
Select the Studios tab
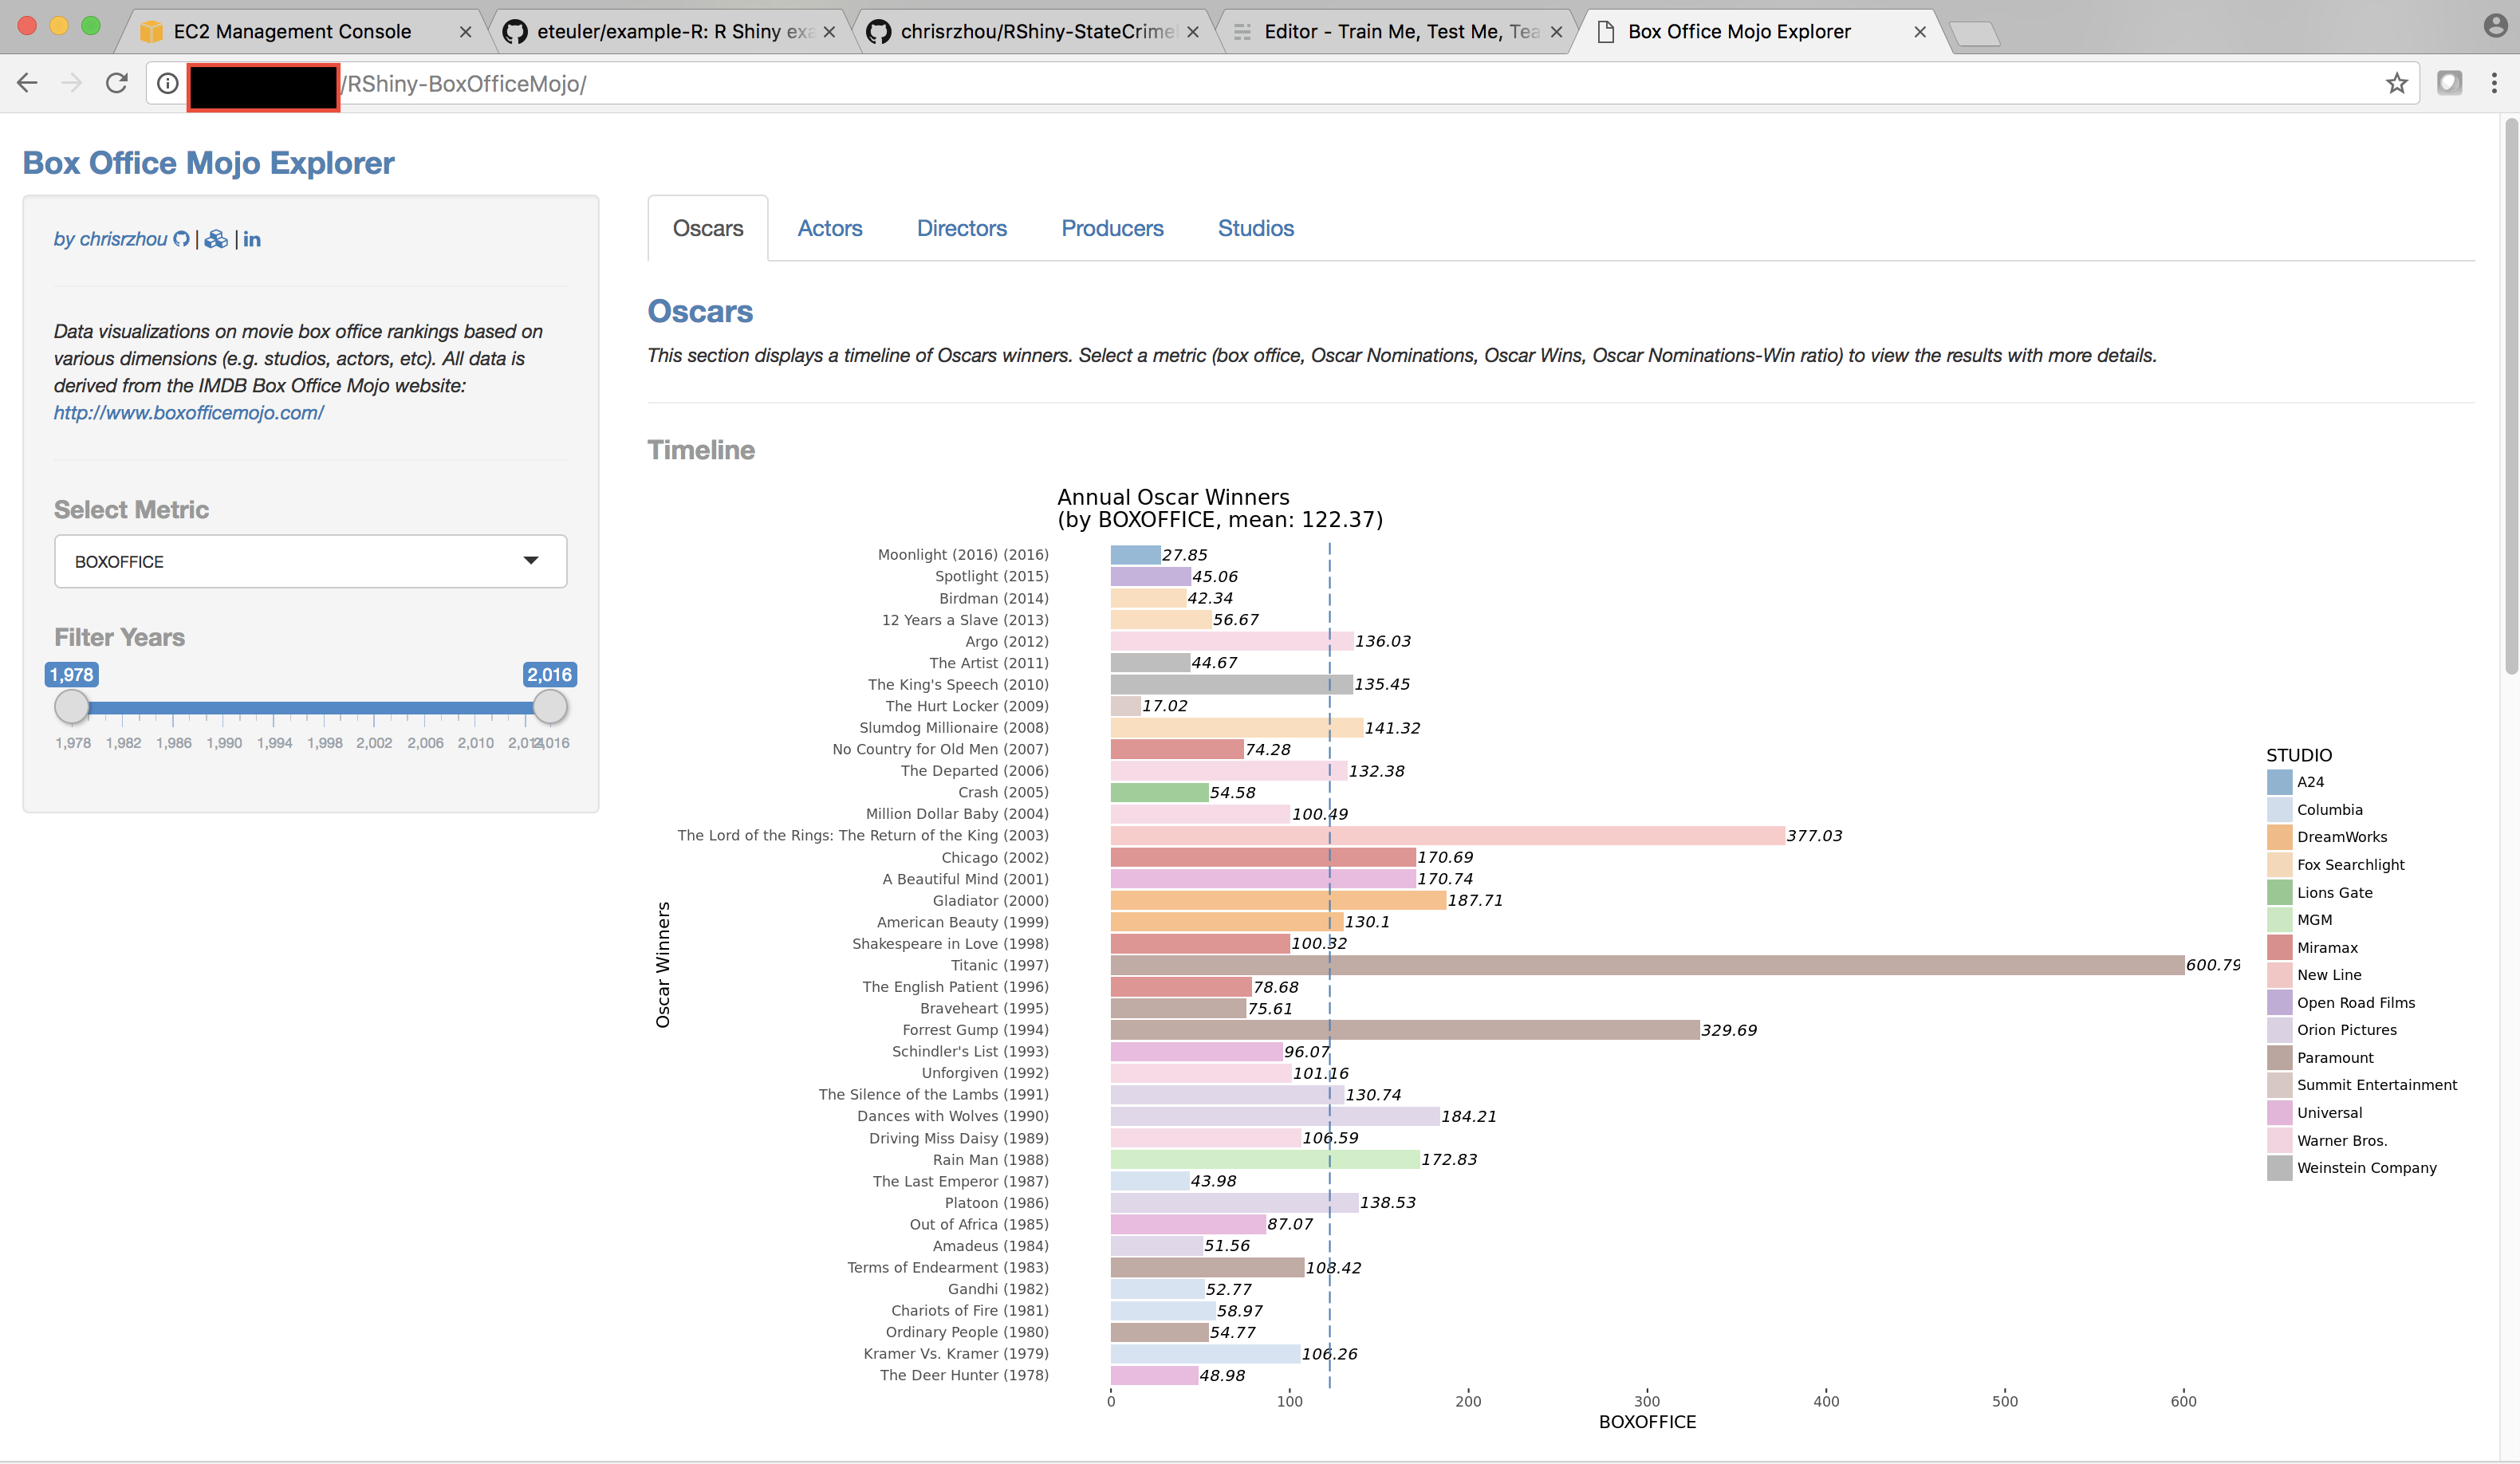pos(1255,228)
